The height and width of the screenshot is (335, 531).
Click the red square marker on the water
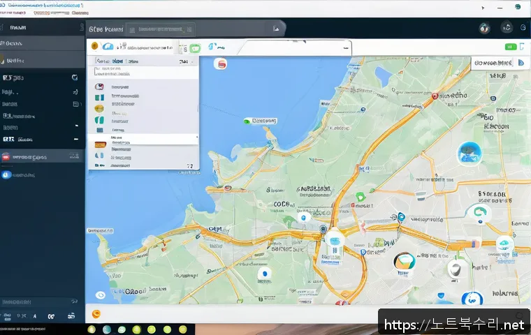coord(222,64)
